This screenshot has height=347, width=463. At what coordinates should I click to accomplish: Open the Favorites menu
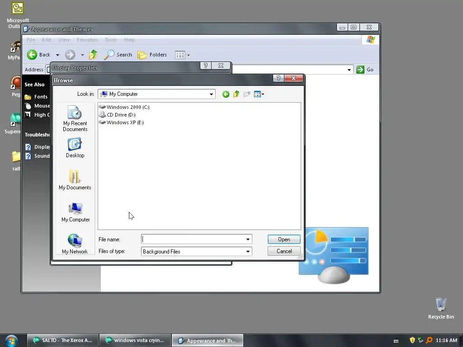(87, 40)
